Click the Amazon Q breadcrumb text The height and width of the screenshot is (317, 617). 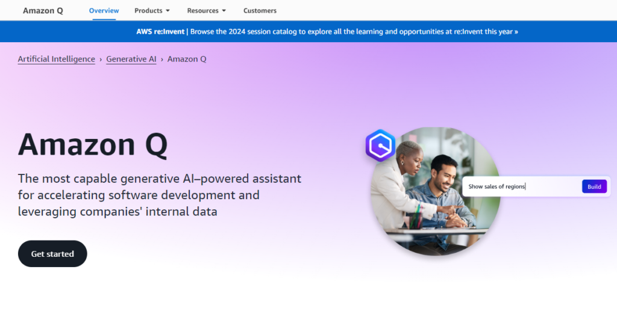coord(187,59)
